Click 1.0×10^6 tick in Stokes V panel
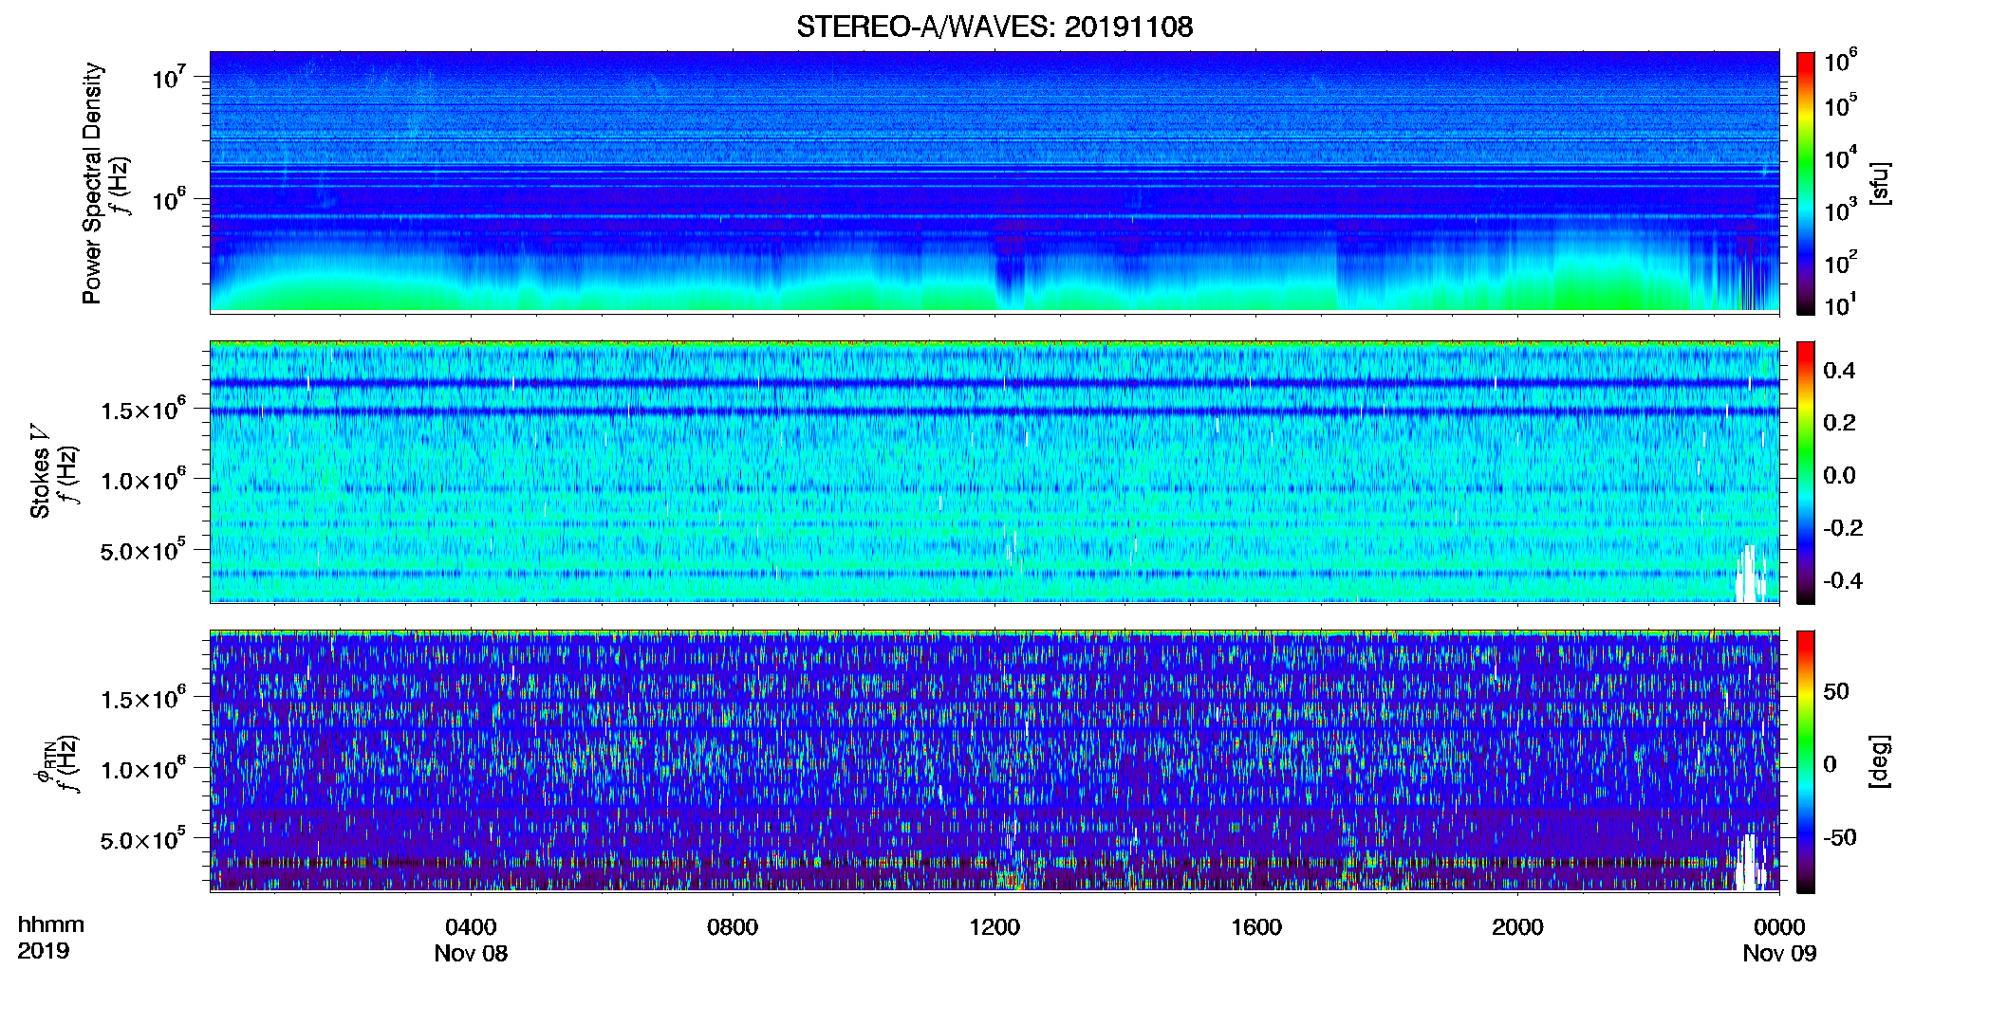This screenshot has width=1989, height=1024. 143,480
